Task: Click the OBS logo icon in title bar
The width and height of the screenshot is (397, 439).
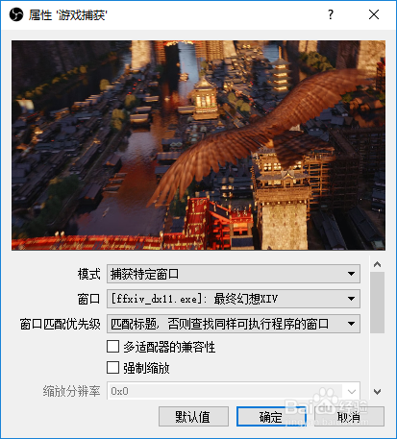Action: pyautogui.click(x=16, y=14)
